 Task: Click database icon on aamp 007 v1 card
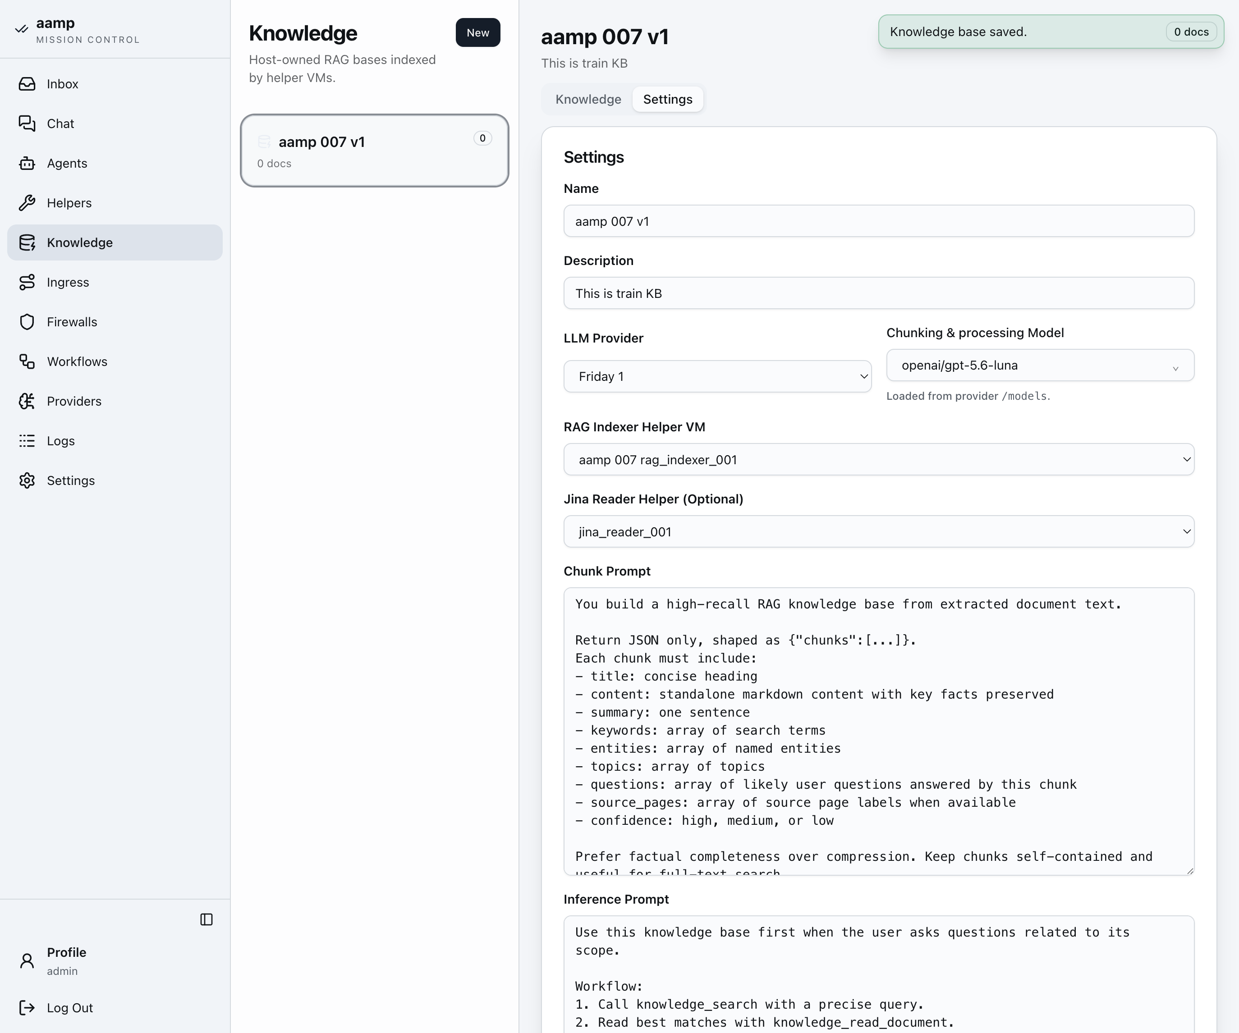[264, 142]
